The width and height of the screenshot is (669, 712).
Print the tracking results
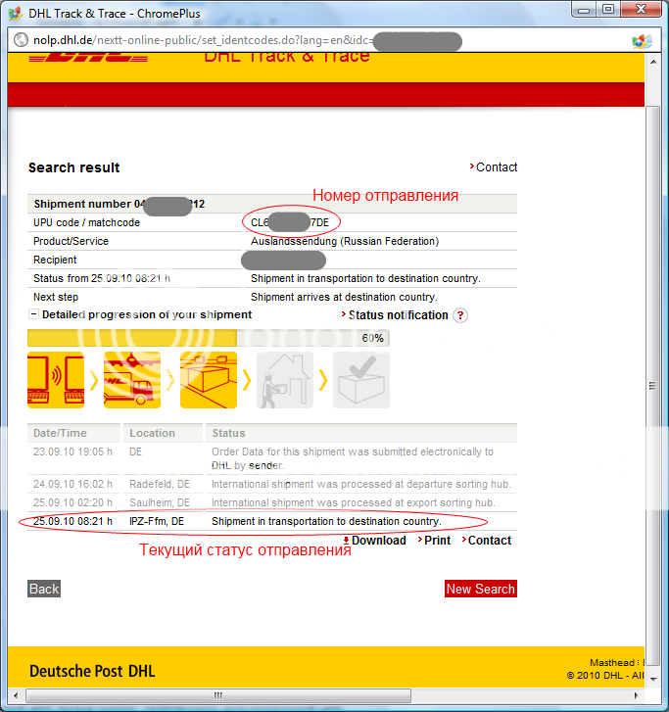[x=437, y=541]
